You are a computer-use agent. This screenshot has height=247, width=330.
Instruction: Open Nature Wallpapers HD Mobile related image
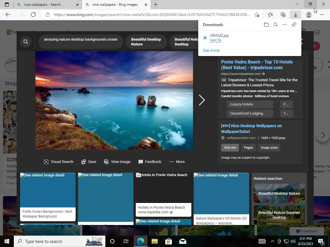(221, 199)
